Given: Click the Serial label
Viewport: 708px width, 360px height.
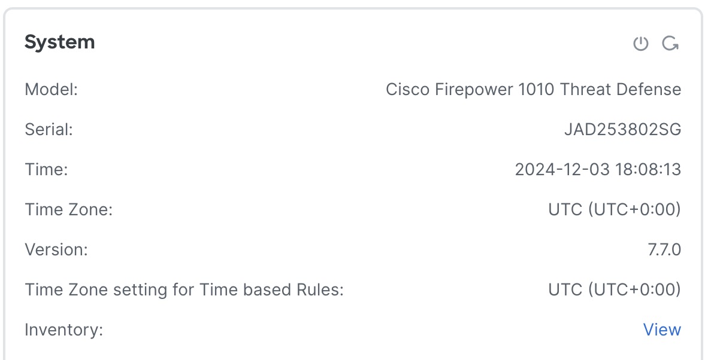Looking at the screenshot, I should pyautogui.click(x=49, y=130).
